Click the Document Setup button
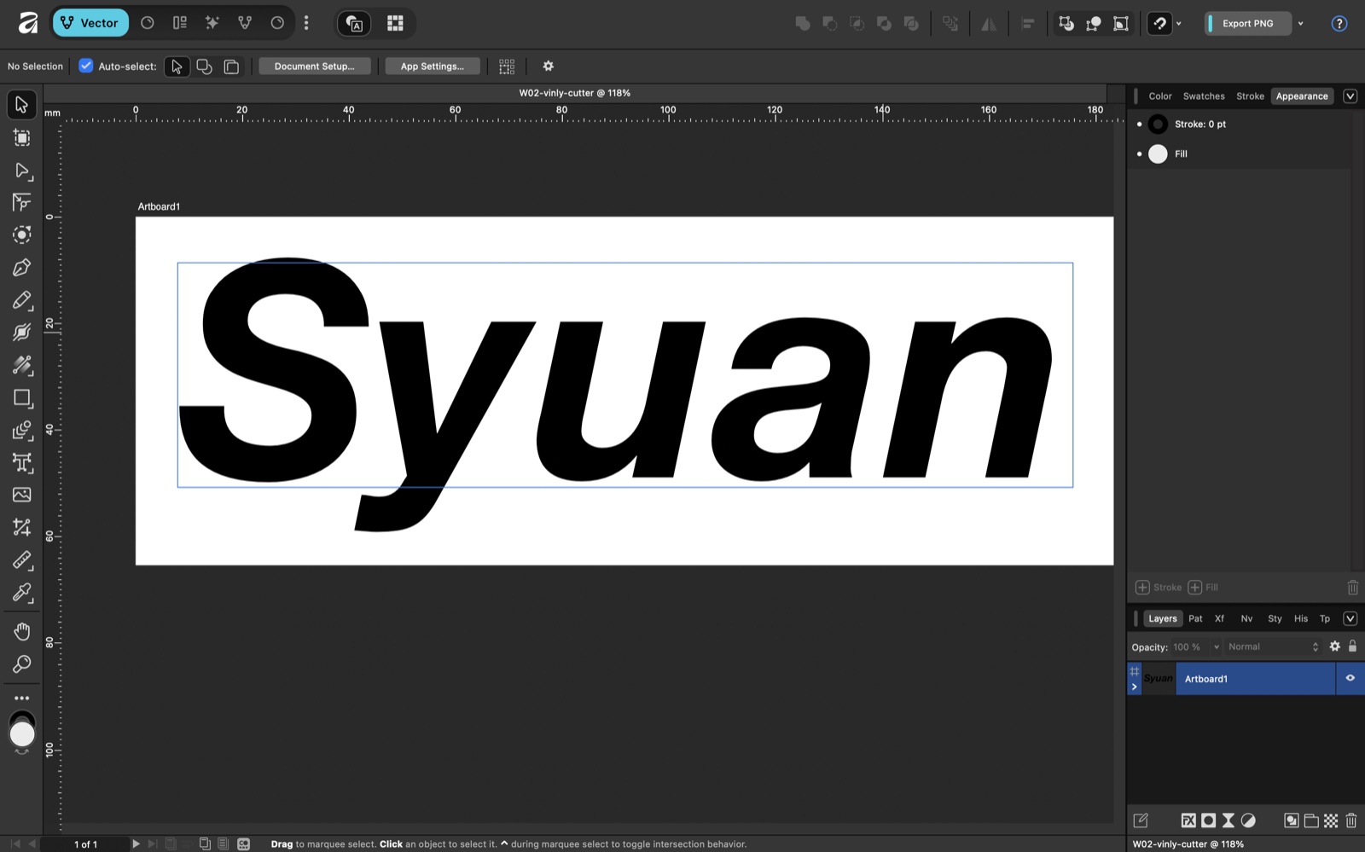This screenshot has height=852, width=1365. click(314, 66)
